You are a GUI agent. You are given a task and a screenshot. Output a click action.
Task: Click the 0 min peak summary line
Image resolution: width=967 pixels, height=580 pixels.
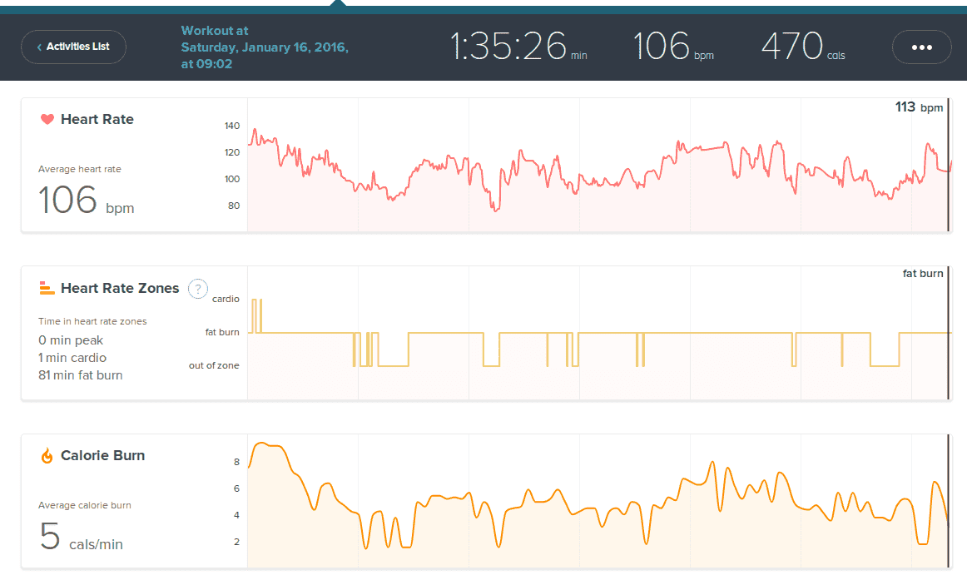click(x=71, y=340)
